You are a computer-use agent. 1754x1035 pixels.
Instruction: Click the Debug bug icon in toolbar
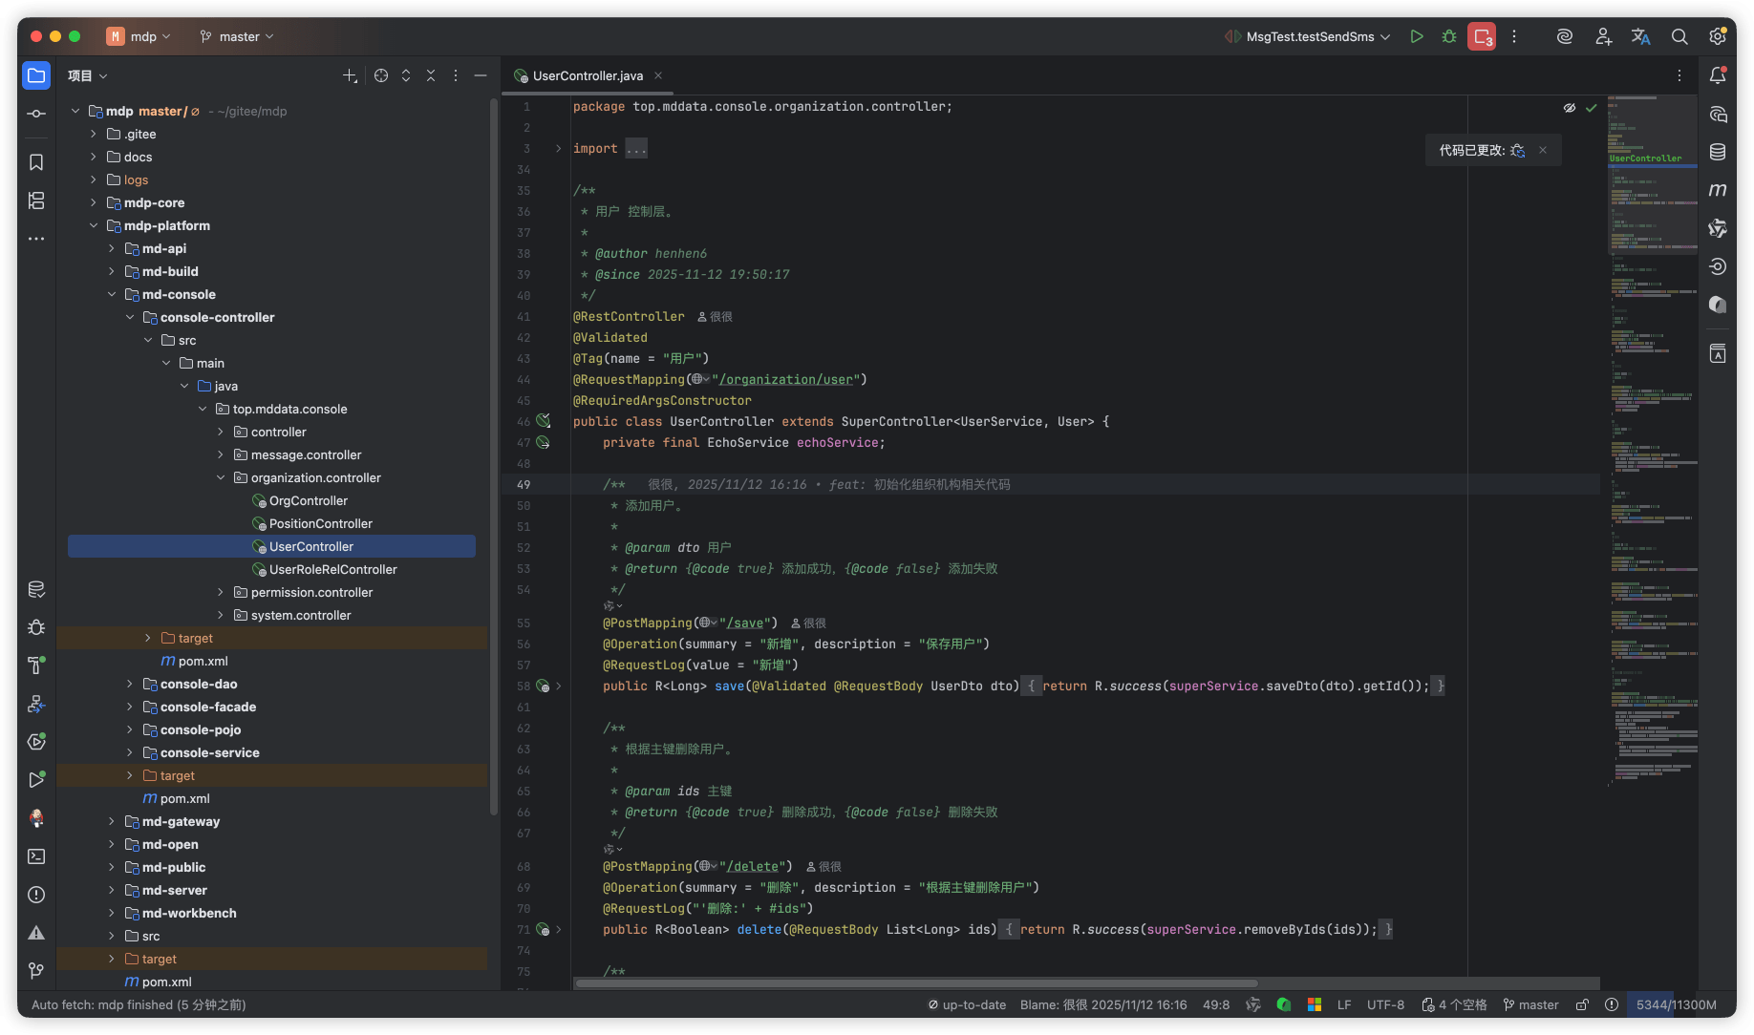coord(1449,36)
